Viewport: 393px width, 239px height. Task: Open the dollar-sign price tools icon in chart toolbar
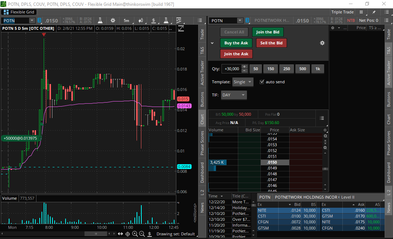(154, 20)
